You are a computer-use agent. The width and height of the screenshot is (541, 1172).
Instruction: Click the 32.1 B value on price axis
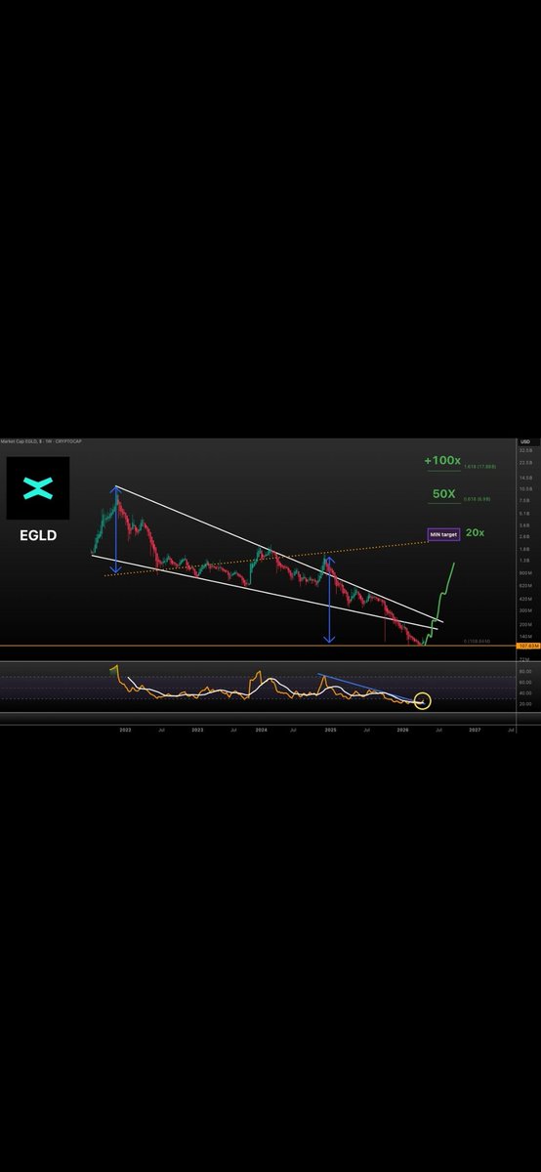tap(524, 450)
